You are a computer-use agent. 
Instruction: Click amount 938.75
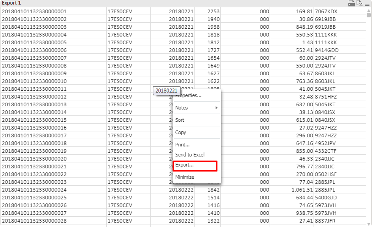tap(304, 213)
